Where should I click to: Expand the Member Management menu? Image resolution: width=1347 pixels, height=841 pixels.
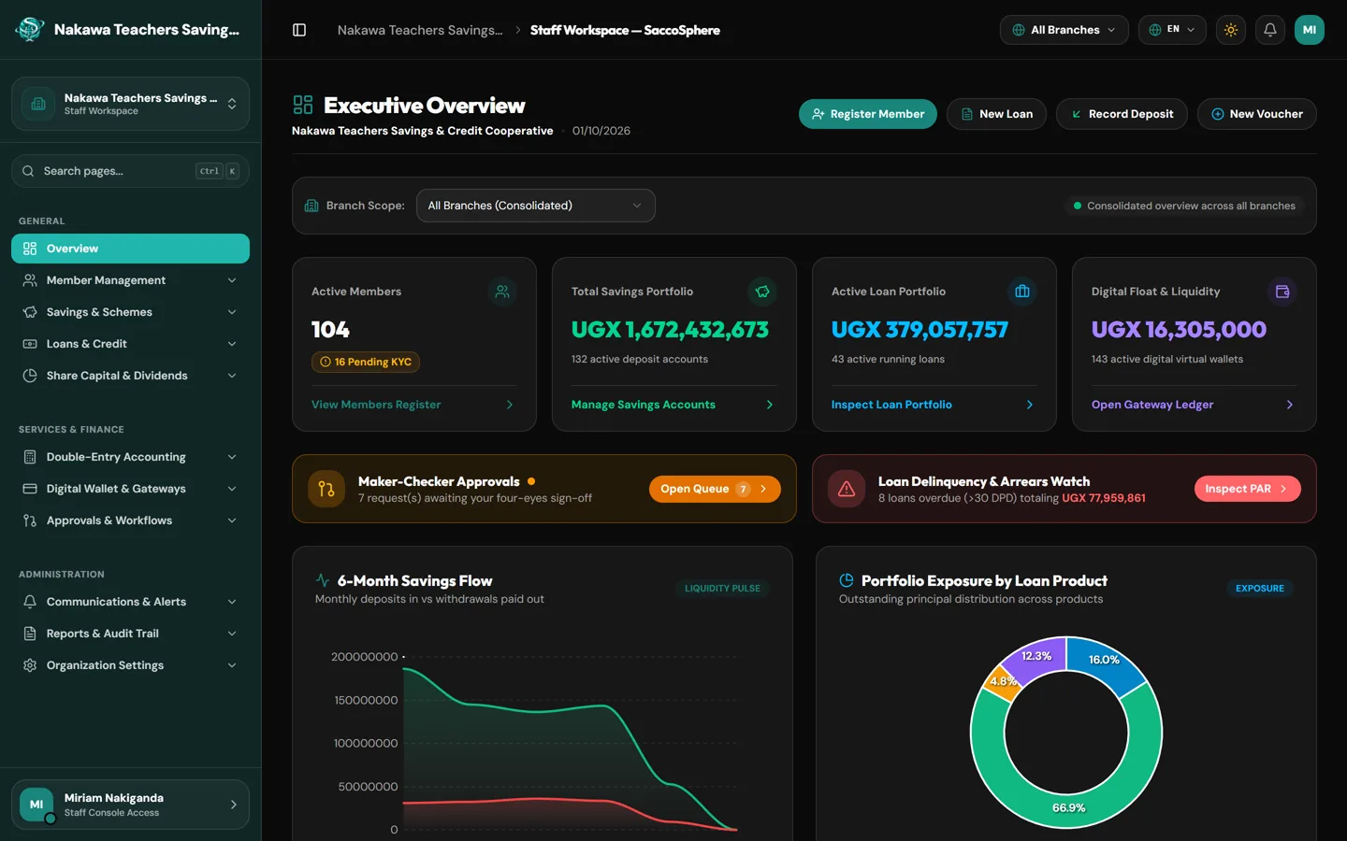tap(130, 280)
